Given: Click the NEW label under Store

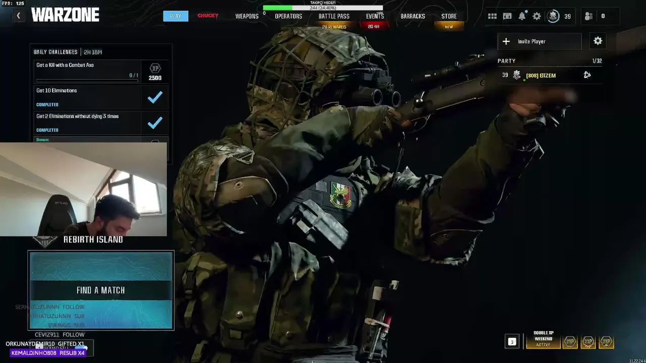Looking at the screenshot, I should pyautogui.click(x=449, y=27).
